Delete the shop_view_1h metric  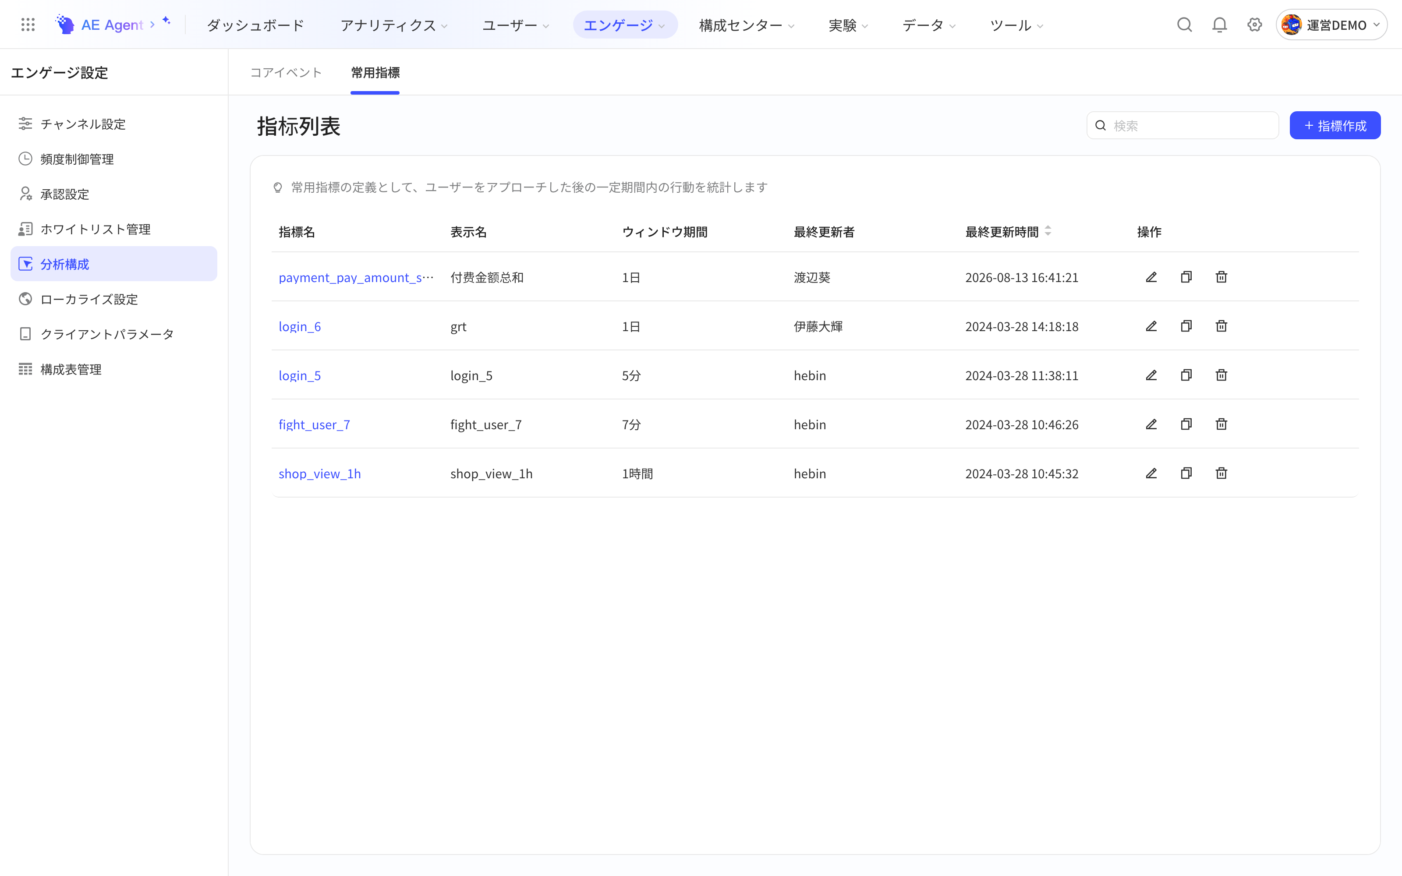(x=1221, y=473)
